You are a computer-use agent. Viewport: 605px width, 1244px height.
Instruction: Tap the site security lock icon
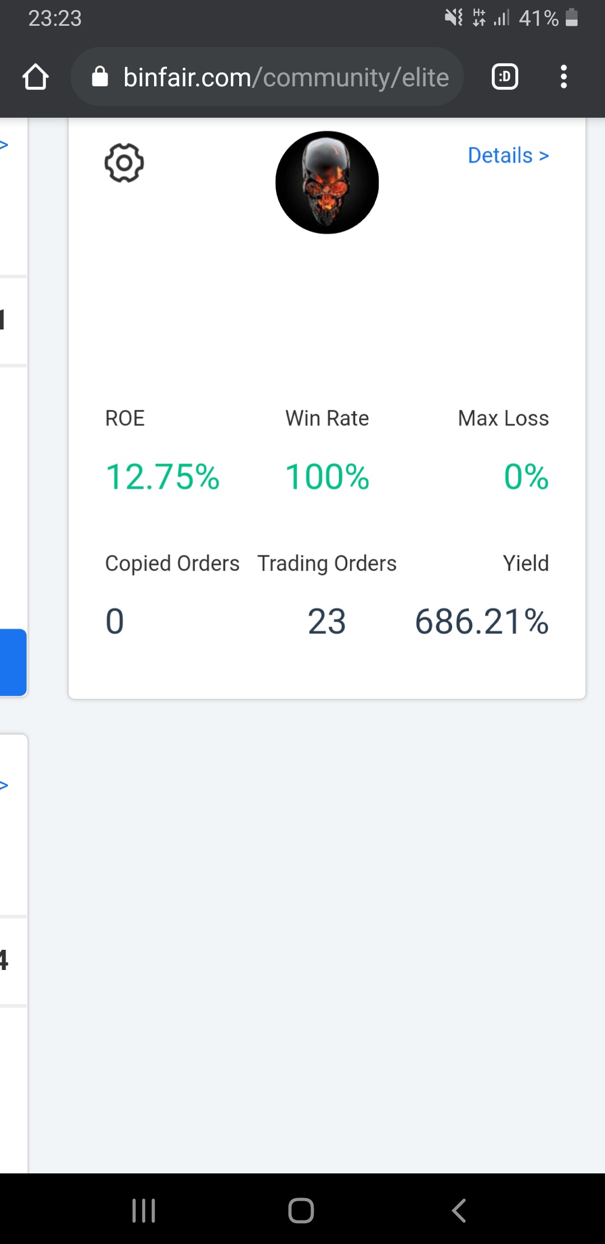(100, 77)
